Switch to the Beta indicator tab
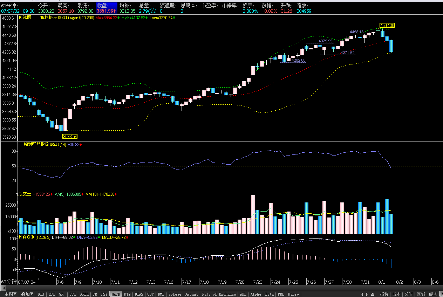 coord(269,295)
